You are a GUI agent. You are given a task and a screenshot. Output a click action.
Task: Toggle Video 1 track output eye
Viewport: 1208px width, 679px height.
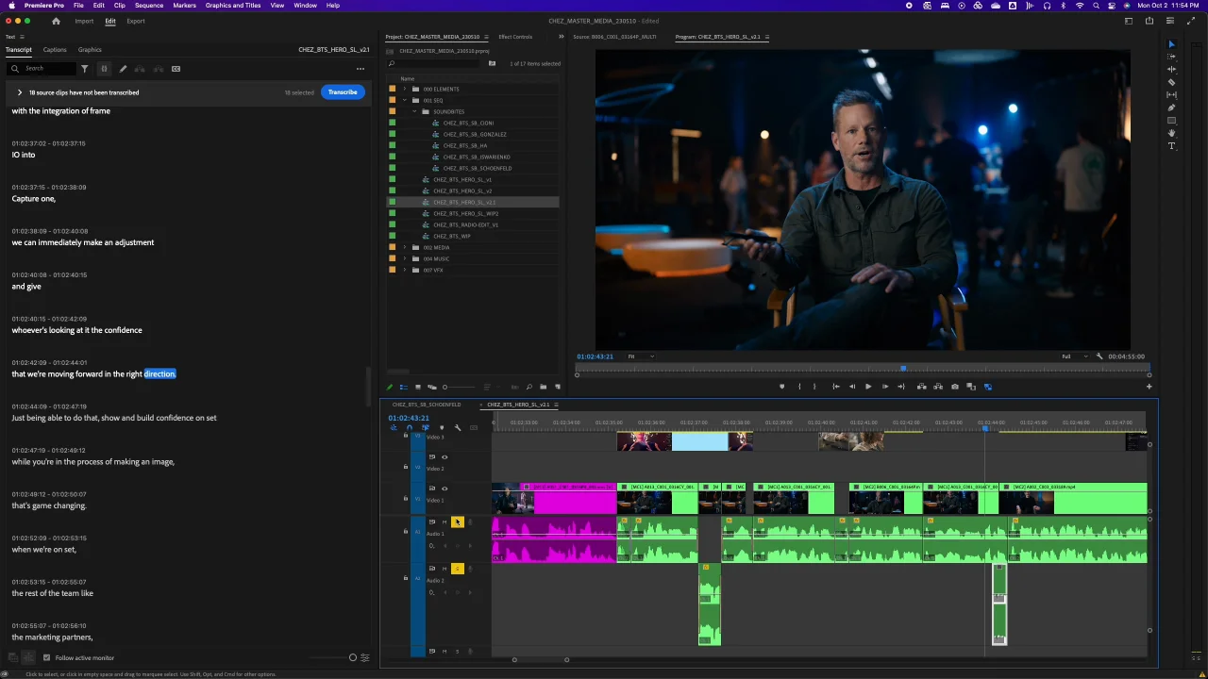(445, 489)
